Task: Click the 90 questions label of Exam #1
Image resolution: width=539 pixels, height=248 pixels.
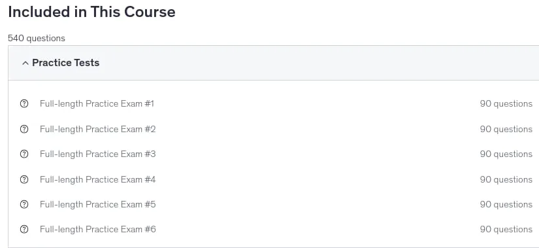Action: pos(506,103)
